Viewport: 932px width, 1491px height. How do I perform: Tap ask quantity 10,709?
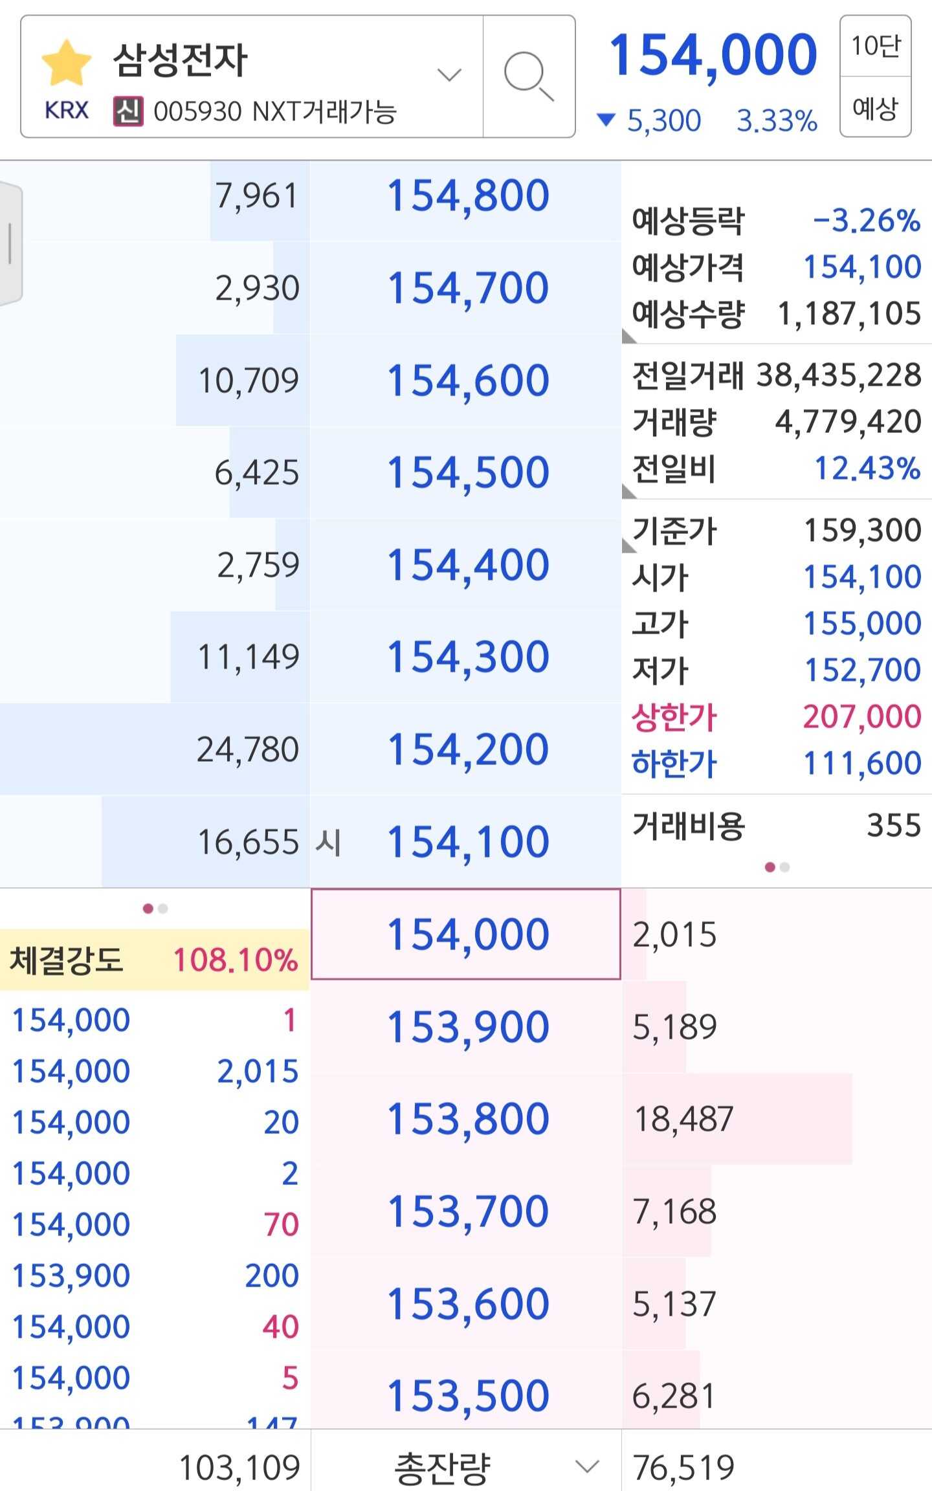[x=249, y=381]
